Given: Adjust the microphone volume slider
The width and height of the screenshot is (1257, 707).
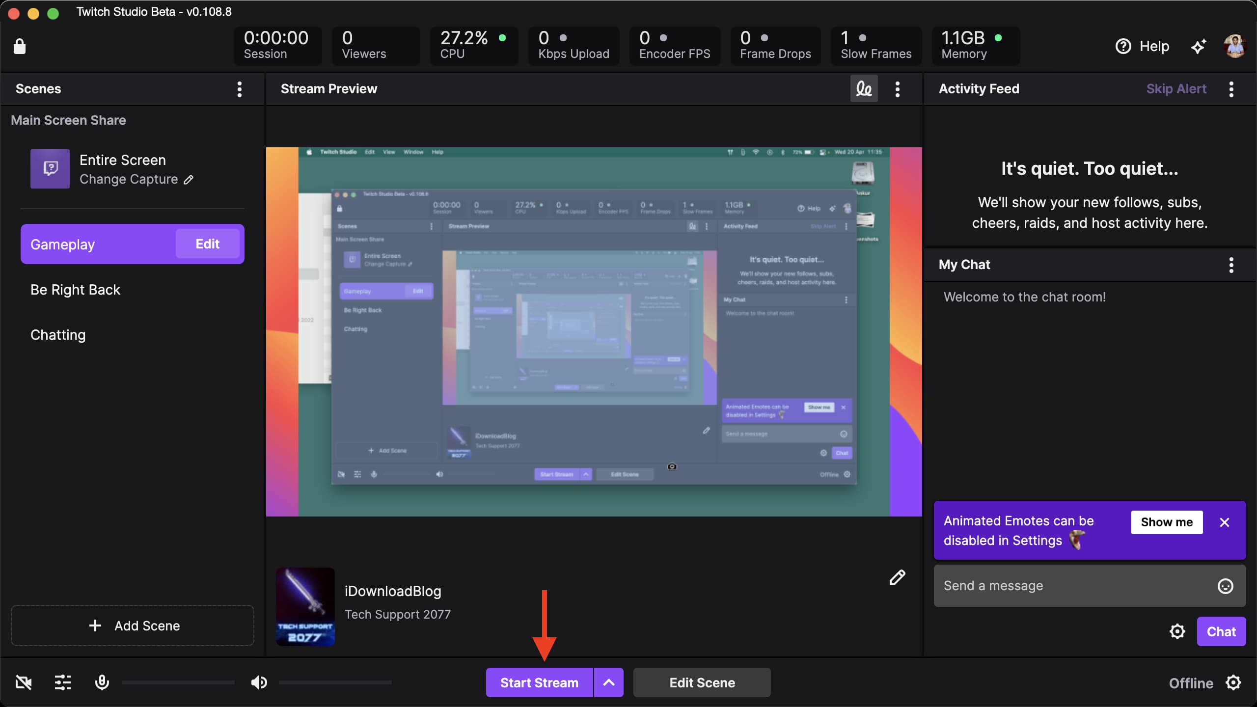Looking at the screenshot, I should pos(178,682).
